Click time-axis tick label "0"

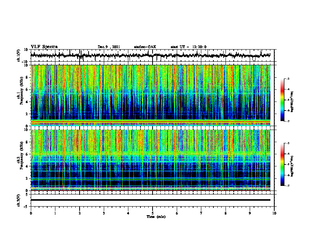click(x=31, y=213)
